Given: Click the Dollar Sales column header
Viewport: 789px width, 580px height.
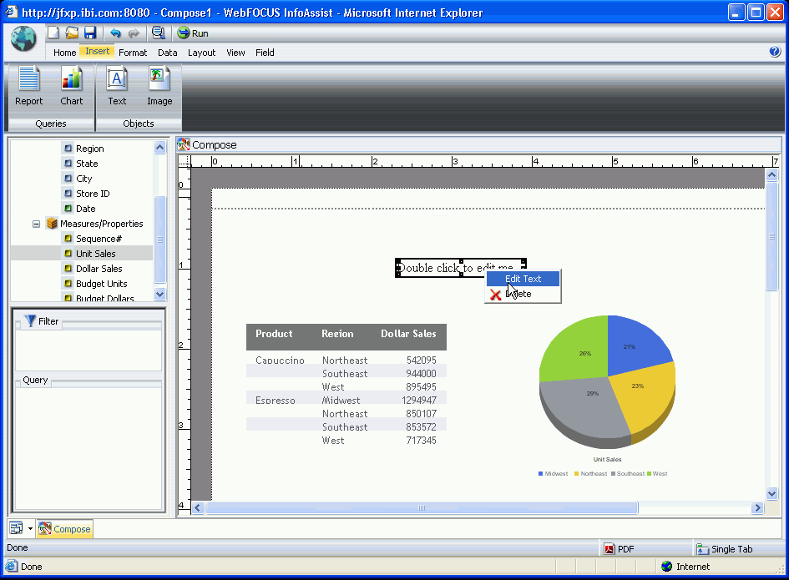Looking at the screenshot, I should (x=408, y=334).
